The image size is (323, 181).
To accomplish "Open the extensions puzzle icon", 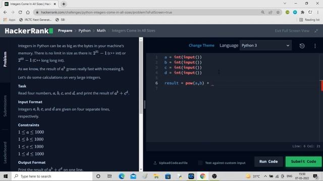I will click(302, 12).
